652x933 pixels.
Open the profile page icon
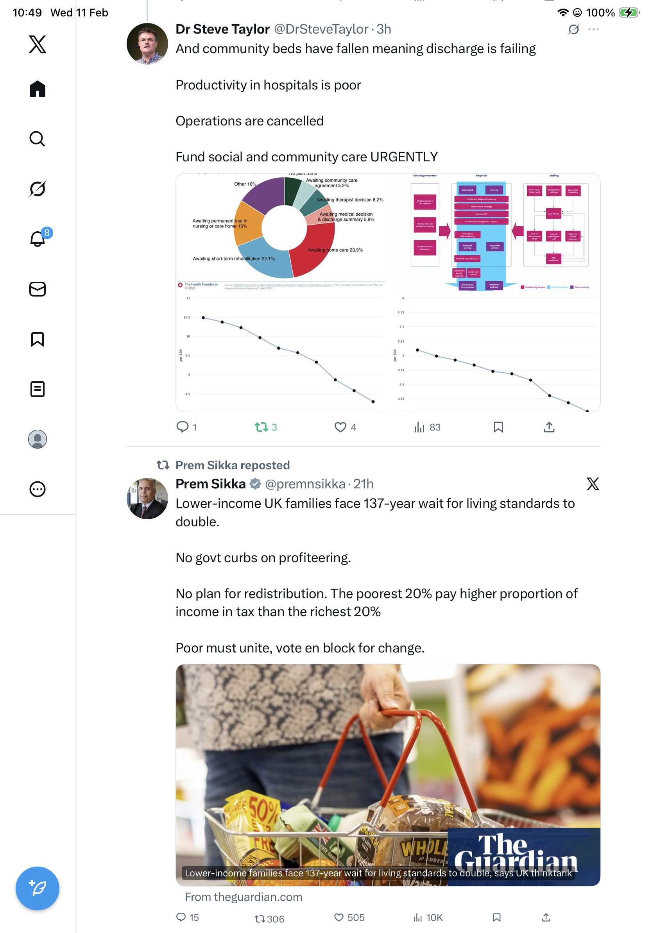pyautogui.click(x=38, y=439)
